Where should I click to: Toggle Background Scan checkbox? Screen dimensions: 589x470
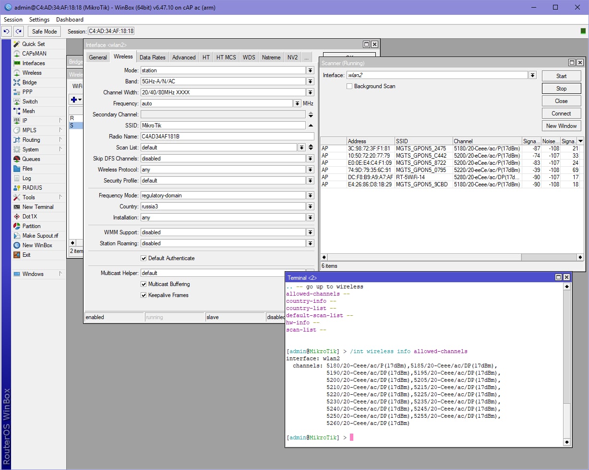click(x=349, y=86)
